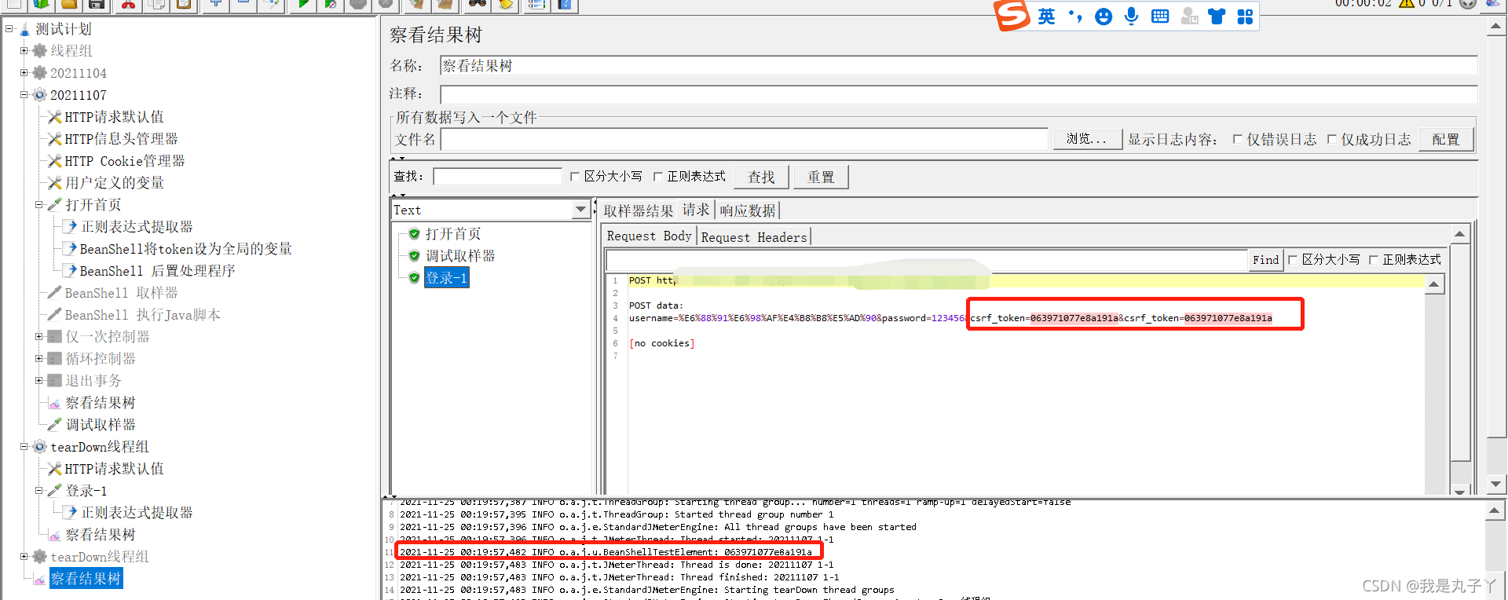Open the Request Headers sub-tab
The width and height of the screenshot is (1508, 600).
754,237
